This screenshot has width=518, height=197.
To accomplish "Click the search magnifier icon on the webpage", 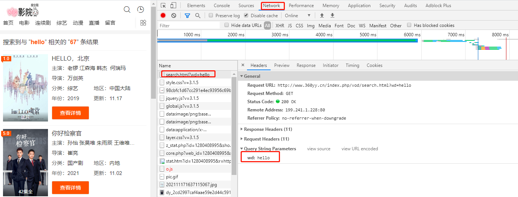I will pos(127,9).
